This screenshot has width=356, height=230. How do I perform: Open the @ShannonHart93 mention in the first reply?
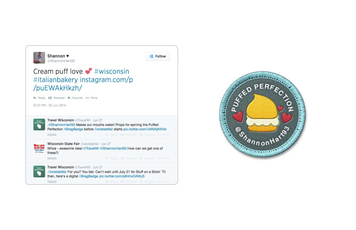pyautogui.click(x=62, y=125)
